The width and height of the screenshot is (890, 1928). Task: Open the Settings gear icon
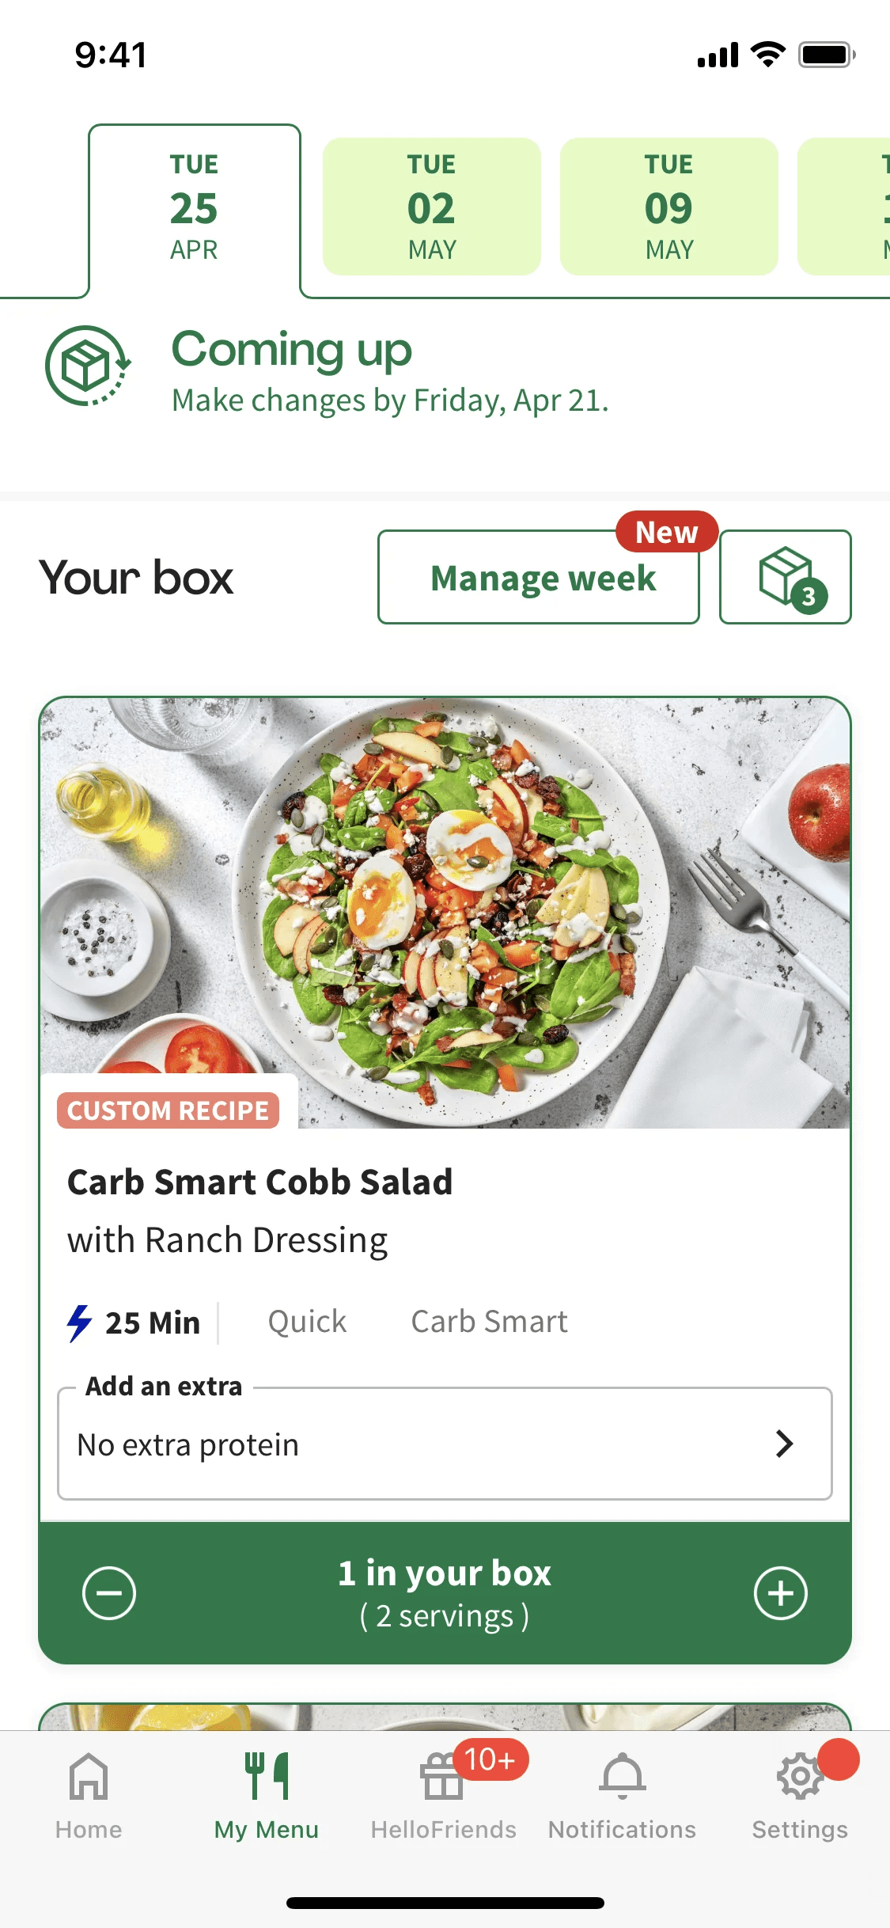pyautogui.click(x=800, y=1776)
